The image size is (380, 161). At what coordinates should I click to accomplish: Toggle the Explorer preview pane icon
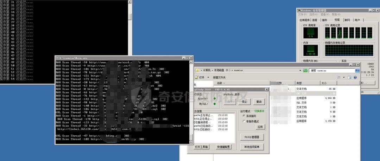click(349, 77)
